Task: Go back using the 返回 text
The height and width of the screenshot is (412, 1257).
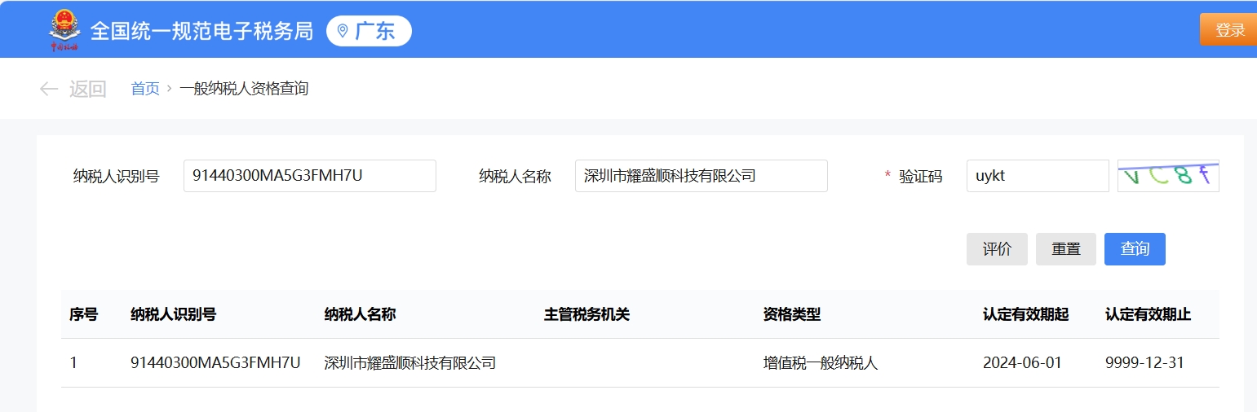Action: 87,89
